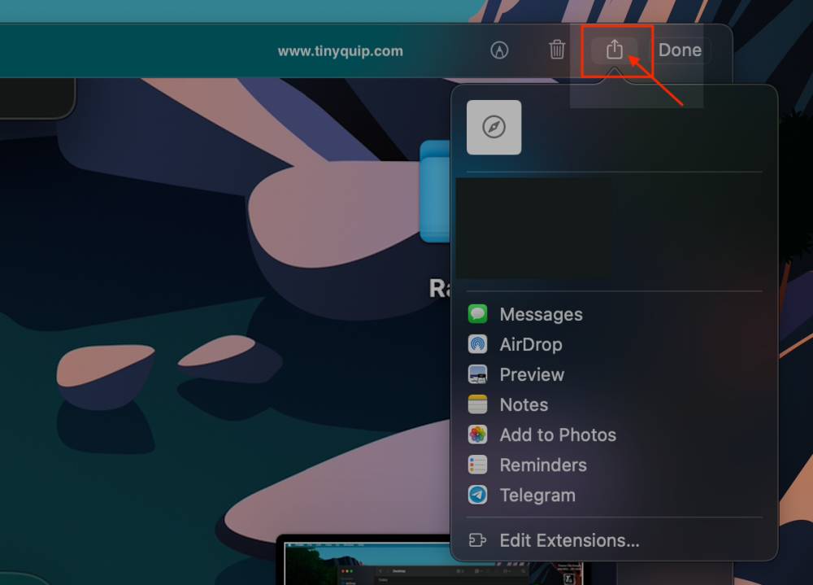
Task: Click the Safari compass thumbnail in share menu
Action: tap(493, 128)
